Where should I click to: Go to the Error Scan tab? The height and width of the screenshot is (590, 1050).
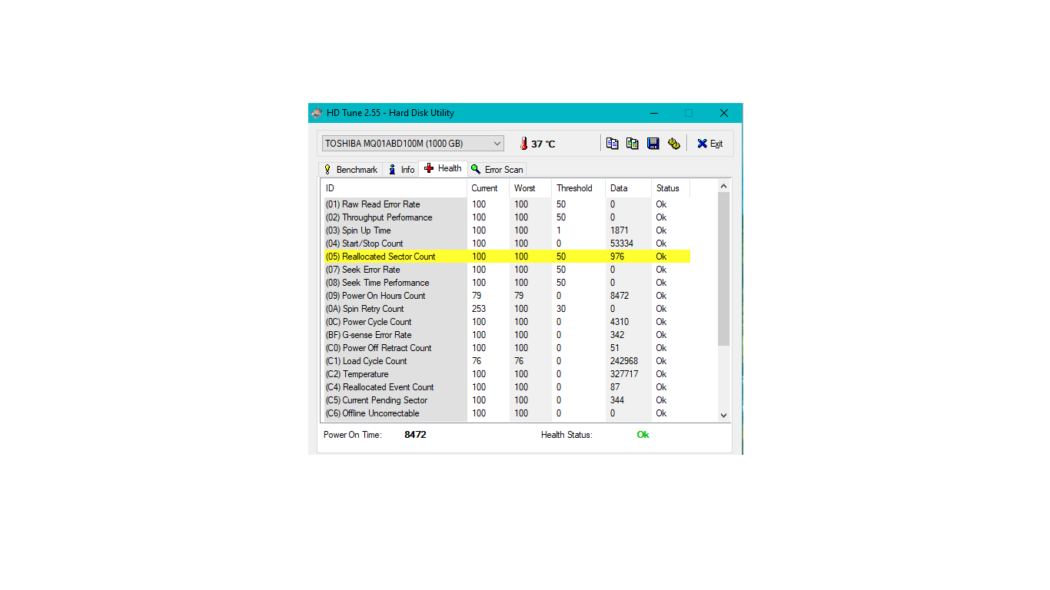pyautogui.click(x=497, y=170)
